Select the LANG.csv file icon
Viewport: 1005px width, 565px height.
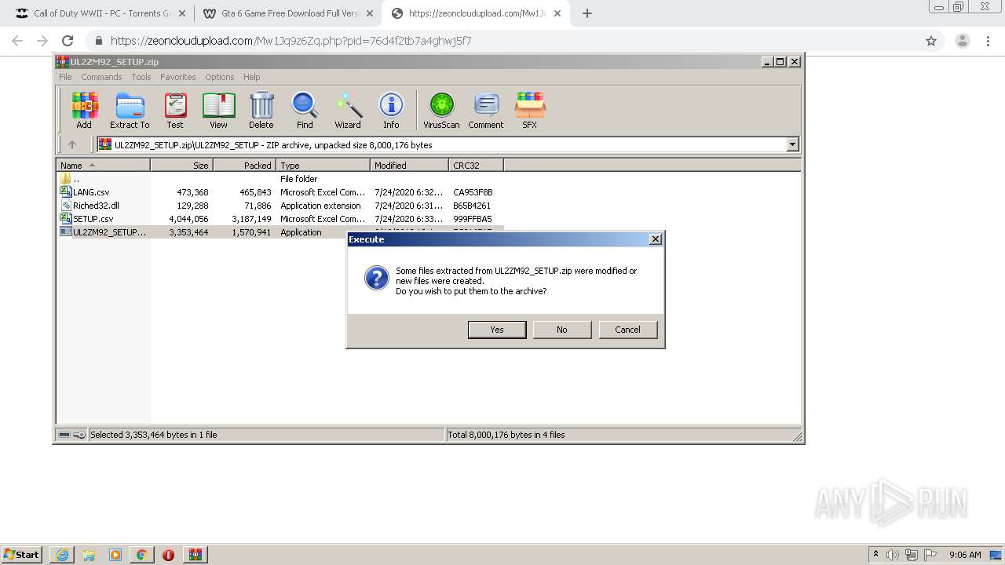66,192
